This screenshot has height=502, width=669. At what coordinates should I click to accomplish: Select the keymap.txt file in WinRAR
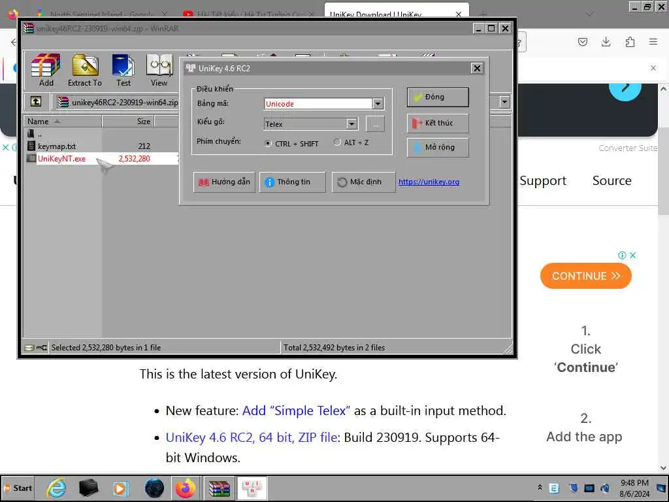tap(57, 146)
